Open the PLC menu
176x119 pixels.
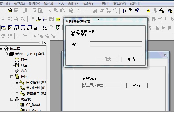(x=61, y=3)
